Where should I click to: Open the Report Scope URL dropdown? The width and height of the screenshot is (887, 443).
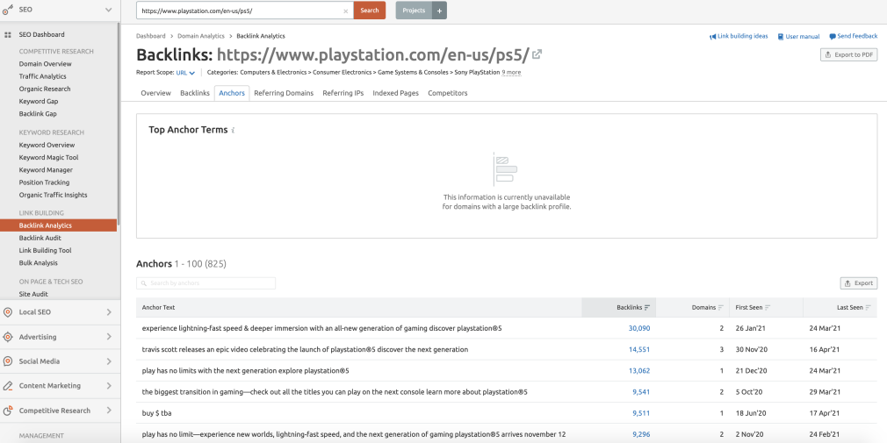coord(185,72)
